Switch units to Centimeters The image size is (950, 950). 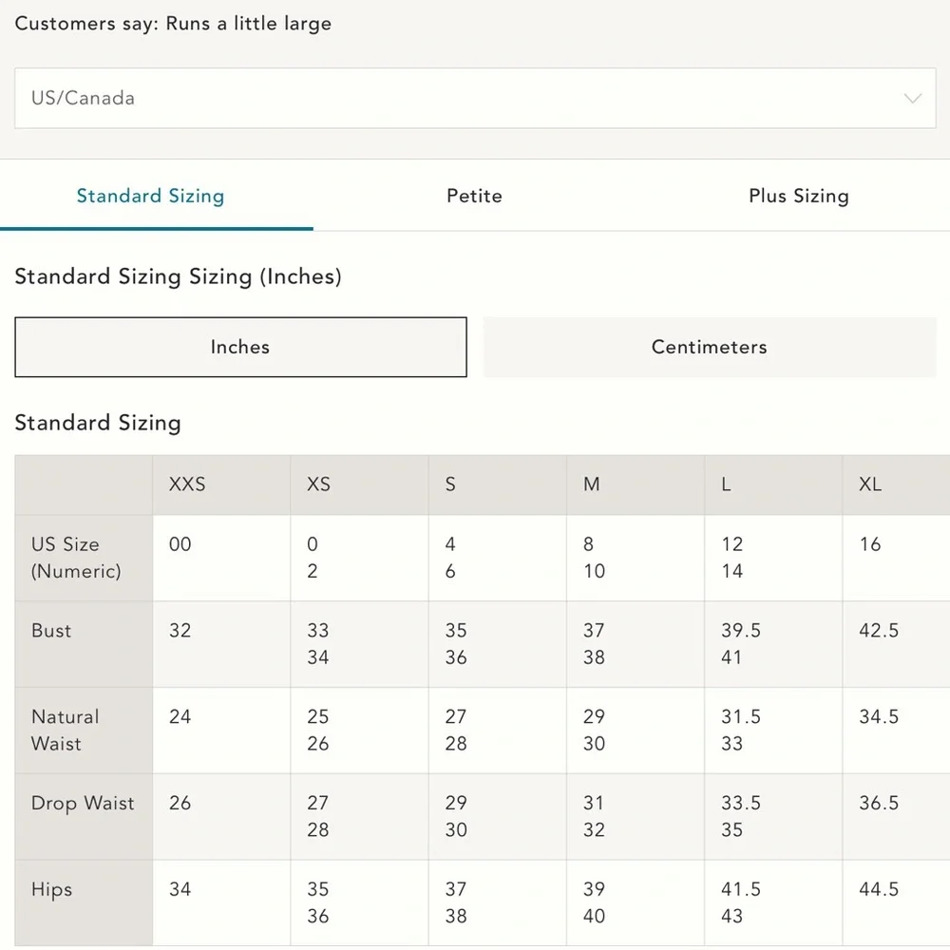click(709, 348)
